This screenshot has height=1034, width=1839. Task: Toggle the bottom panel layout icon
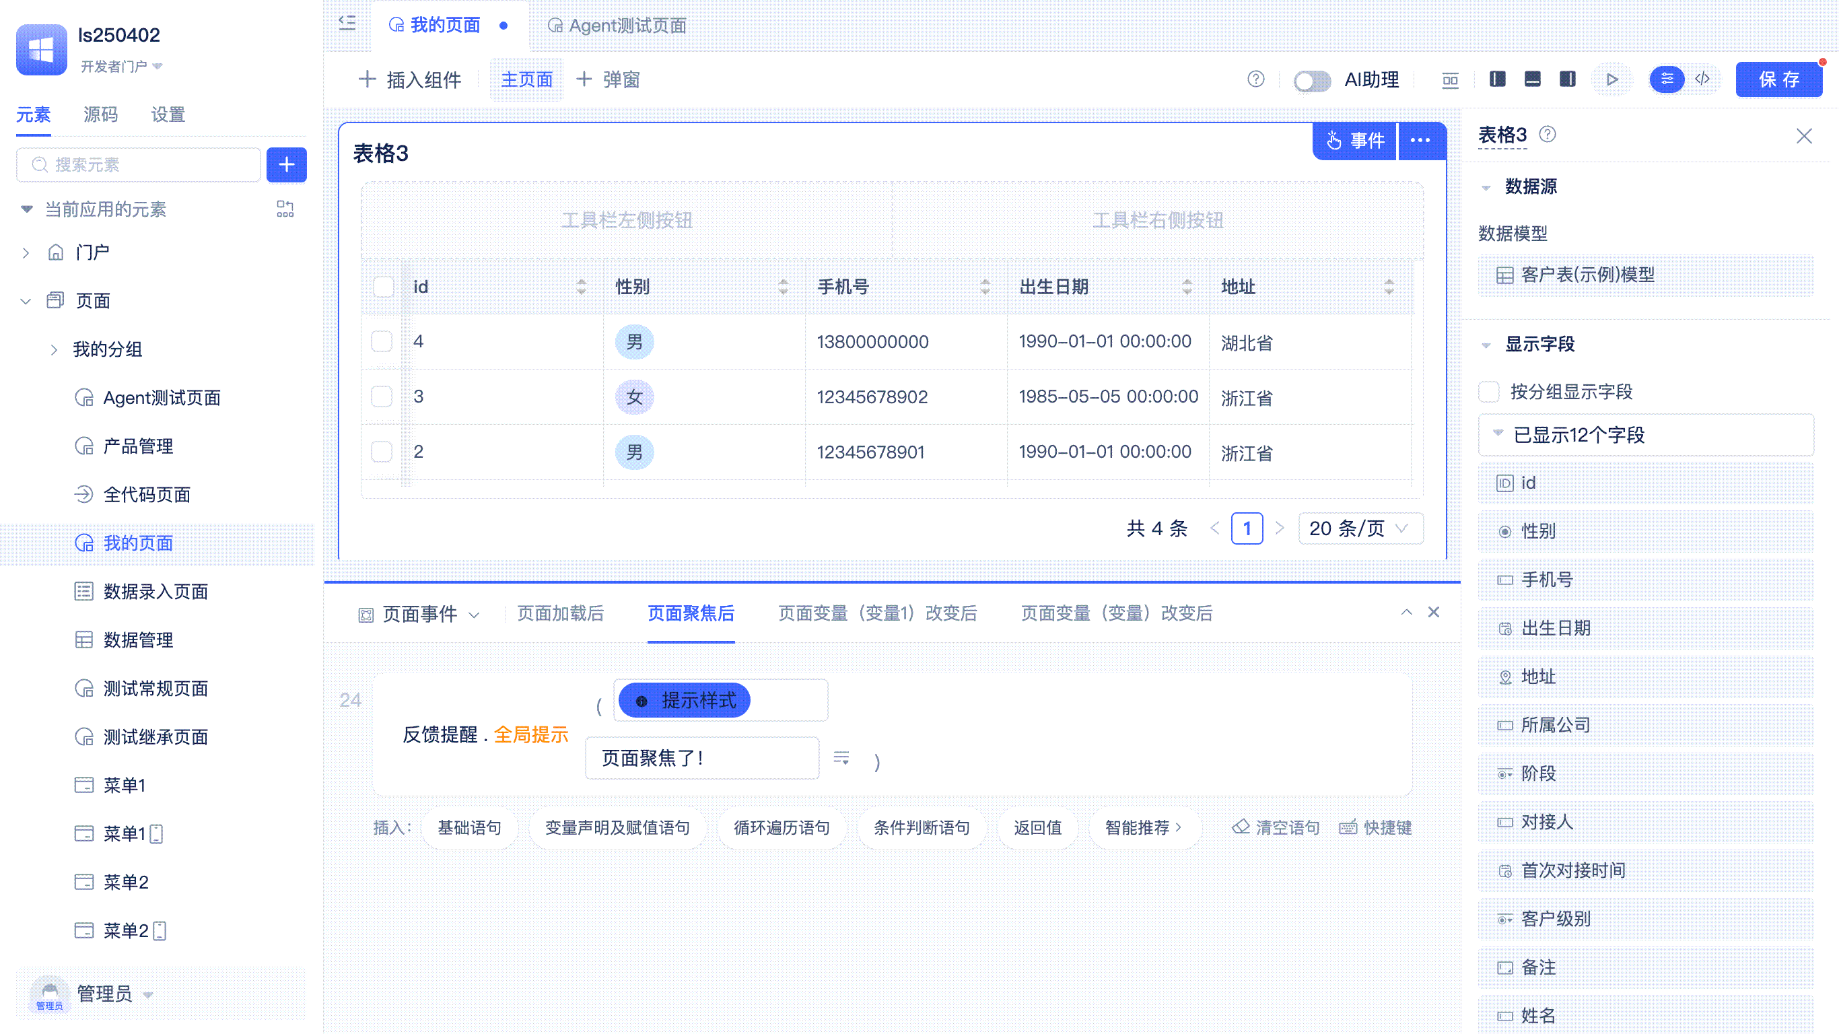(x=1533, y=79)
